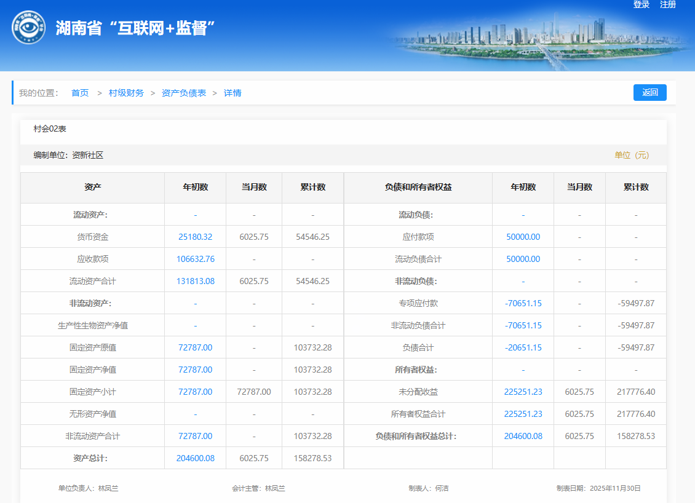Viewport: 695px width, 503px height.
Task: Open 货币资金 opening value 25180.32
Action: [x=195, y=237]
